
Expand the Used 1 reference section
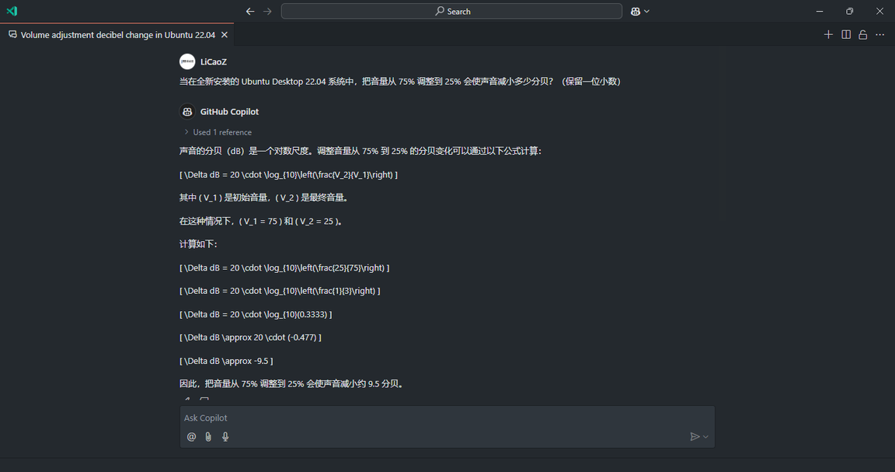click(x=218, y=132)
